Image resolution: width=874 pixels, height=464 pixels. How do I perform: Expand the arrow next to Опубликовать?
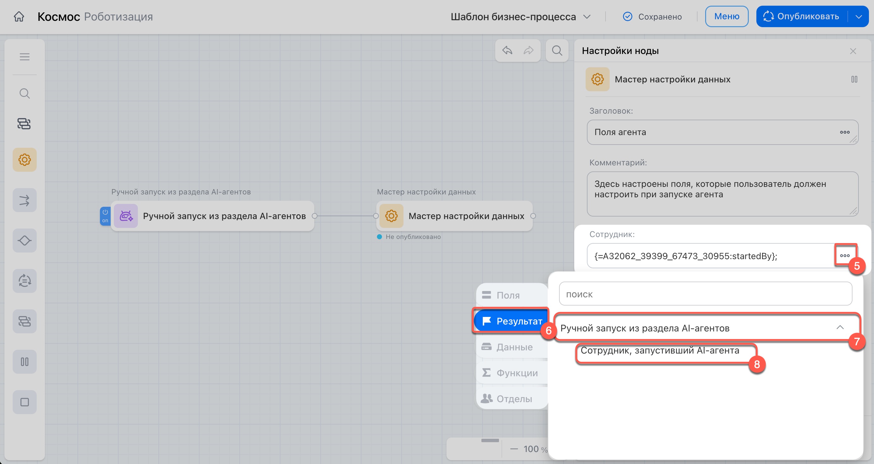click(859, 17)
